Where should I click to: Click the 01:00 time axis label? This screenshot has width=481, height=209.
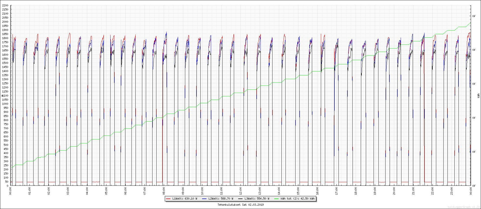[30, 191]
